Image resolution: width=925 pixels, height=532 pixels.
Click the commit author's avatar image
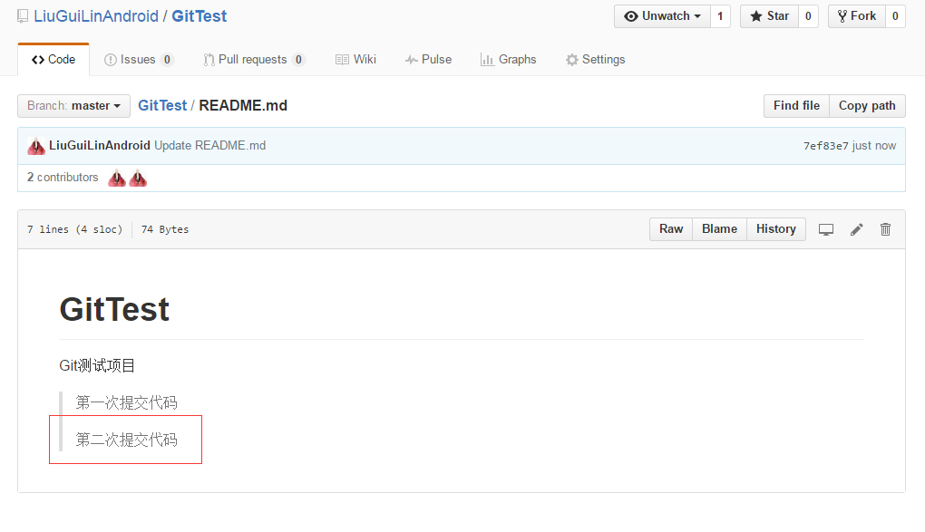click(x=36, y=146)
